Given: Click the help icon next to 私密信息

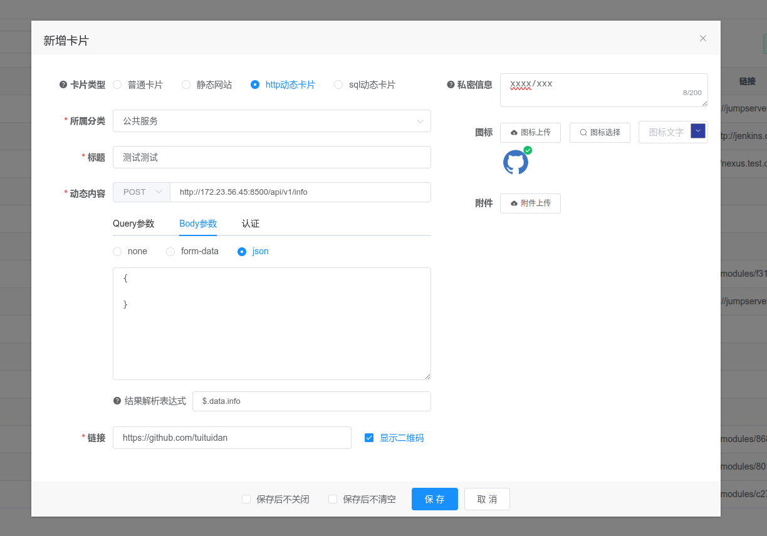Looking at the screenshot, I should [451, 85].
